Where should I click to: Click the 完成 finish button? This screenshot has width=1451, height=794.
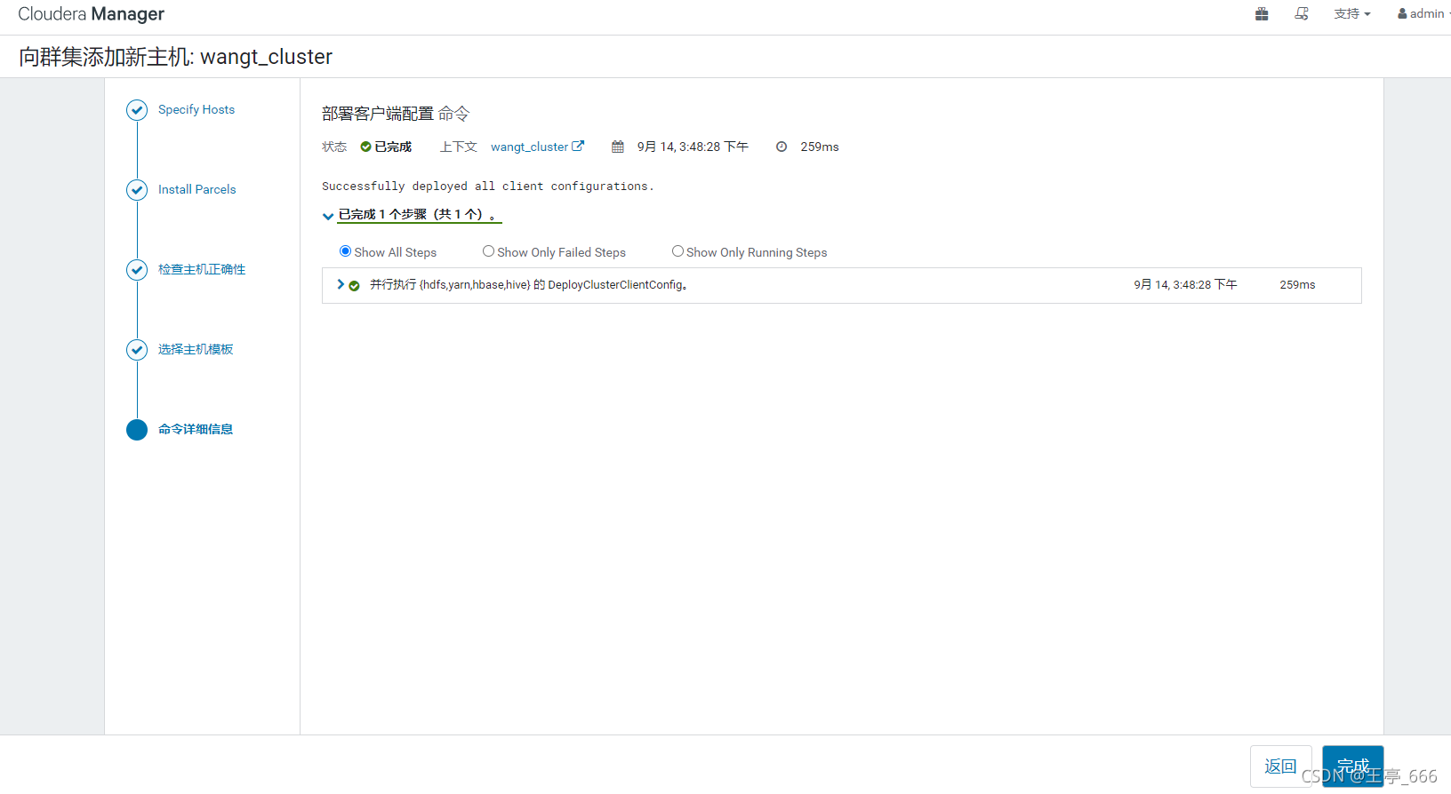(x=1353, y=766)
